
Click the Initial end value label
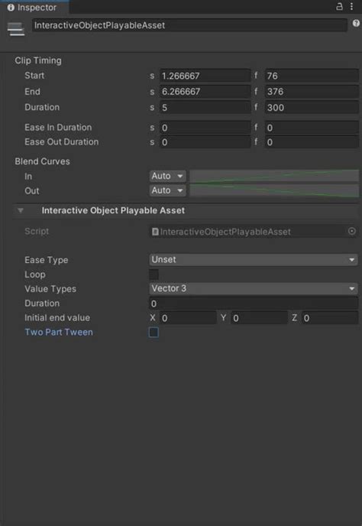57,318
